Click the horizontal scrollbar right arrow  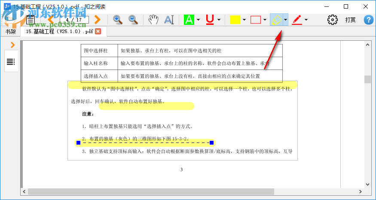coord(361,191)
